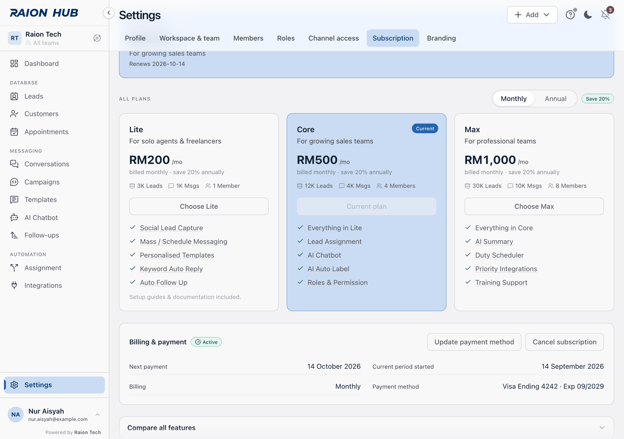624x439 pixels.
Task: Click the AI Chatbot robot icon
Action: pyautogui.click(x=14, y=217)
